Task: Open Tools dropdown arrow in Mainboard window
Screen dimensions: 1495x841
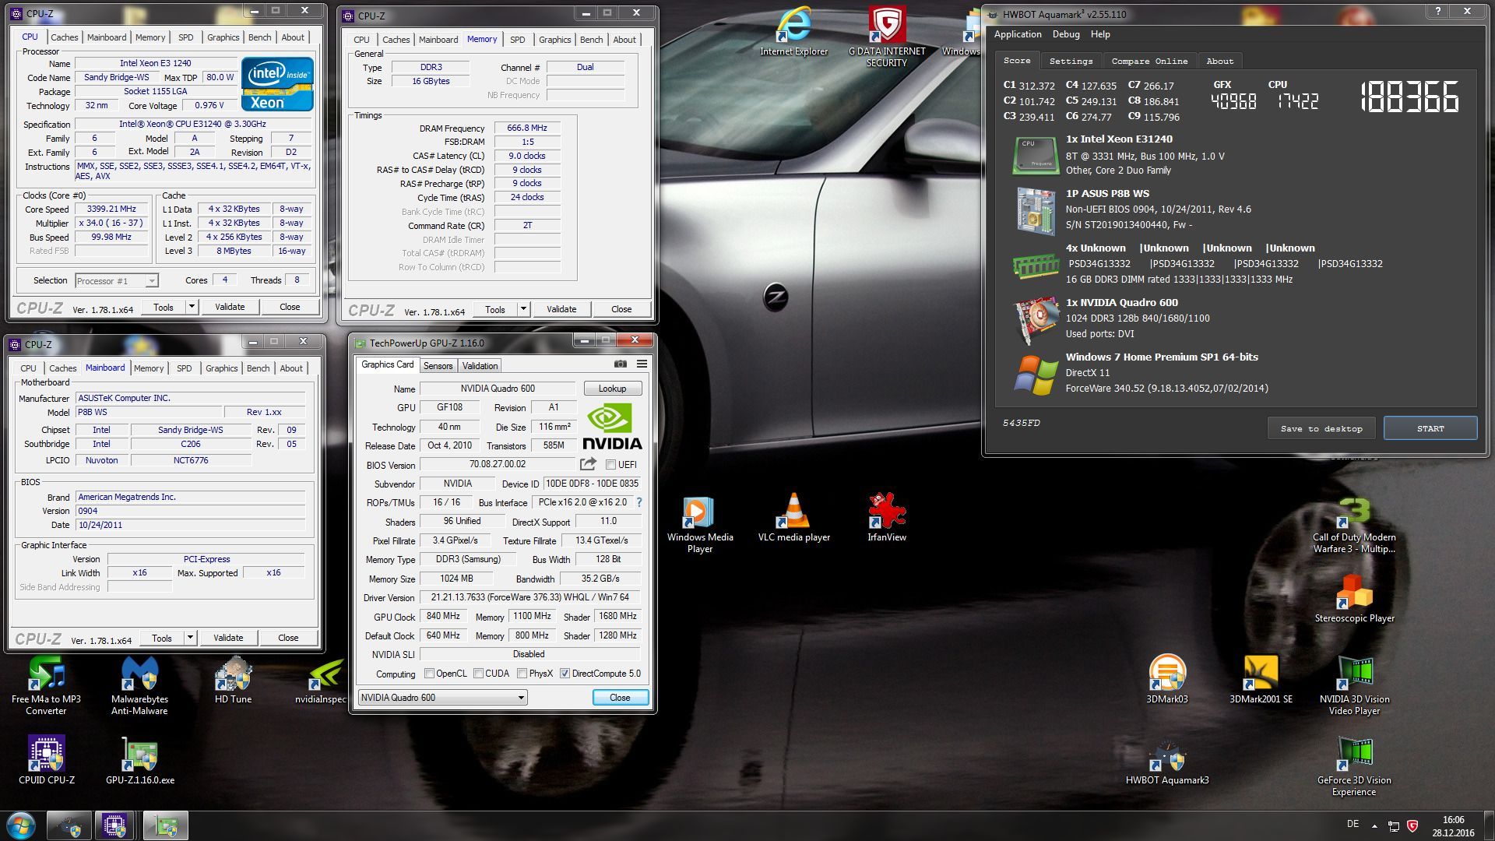Action: click(x=190, y=638)
